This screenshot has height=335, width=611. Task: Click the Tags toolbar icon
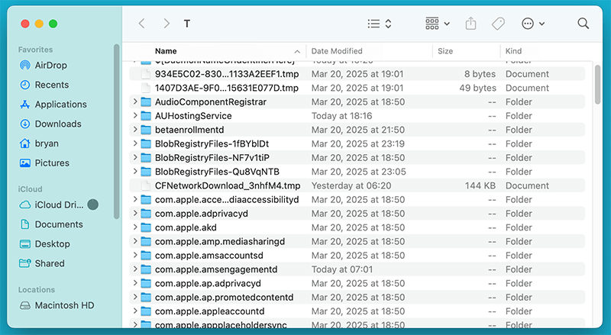pyautogui.click(x=498, y=24)
